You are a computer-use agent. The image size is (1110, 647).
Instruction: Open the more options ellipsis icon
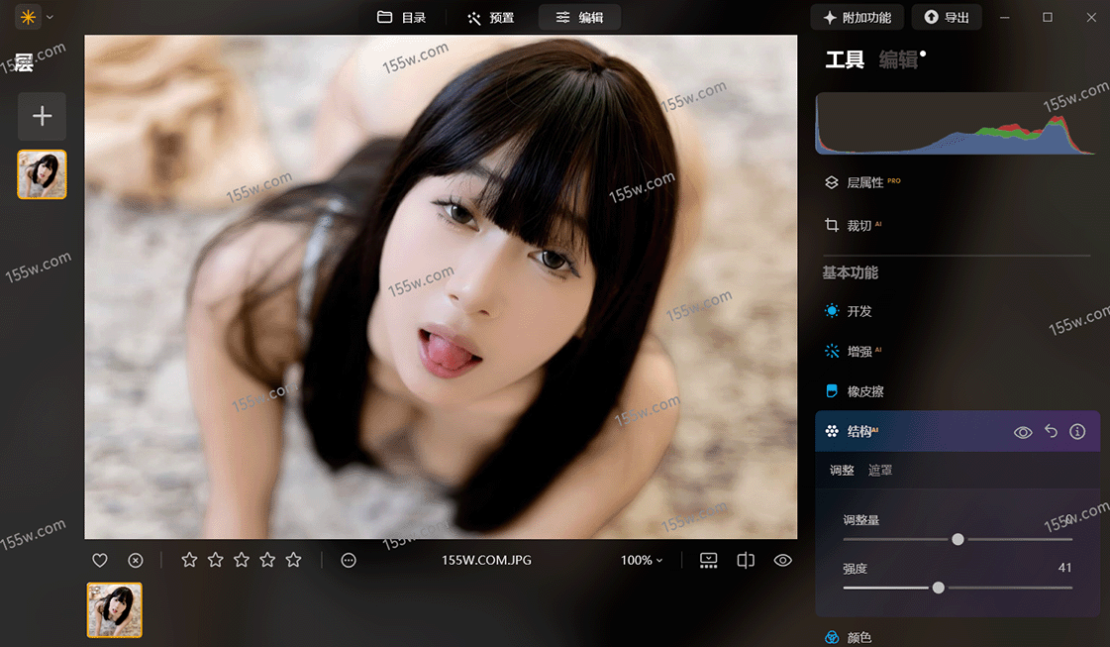tap(349, 561)
